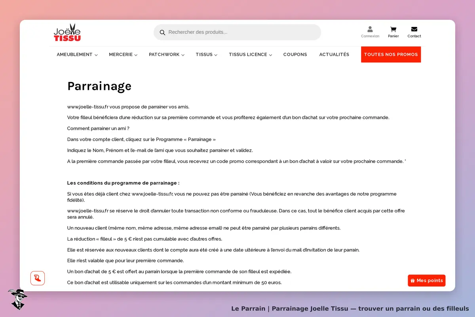Expand the Mercerie dropdown chevron
Screen dimensions: 475x317
coord(136,55)
